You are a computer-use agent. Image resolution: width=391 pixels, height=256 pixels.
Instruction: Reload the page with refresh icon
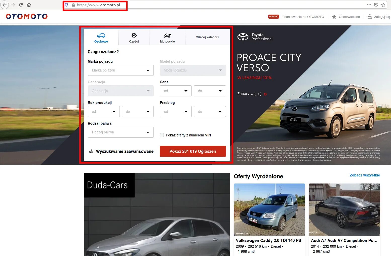(21, 5)
